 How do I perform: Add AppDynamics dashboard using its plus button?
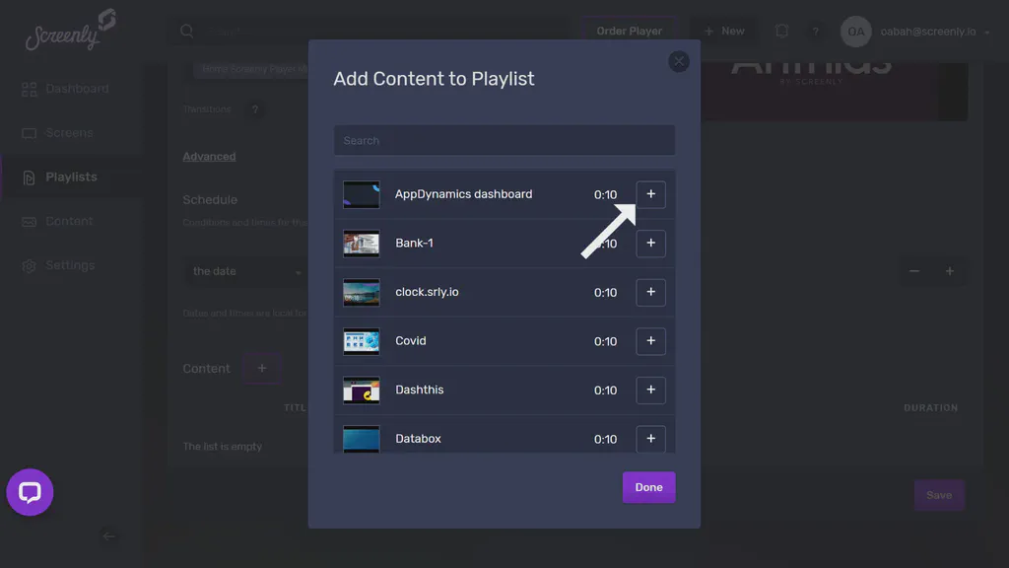650,194
